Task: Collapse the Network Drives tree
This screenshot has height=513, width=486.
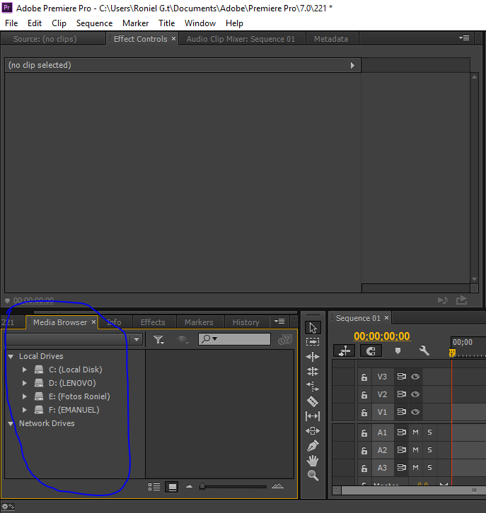Action: point(11,424)
